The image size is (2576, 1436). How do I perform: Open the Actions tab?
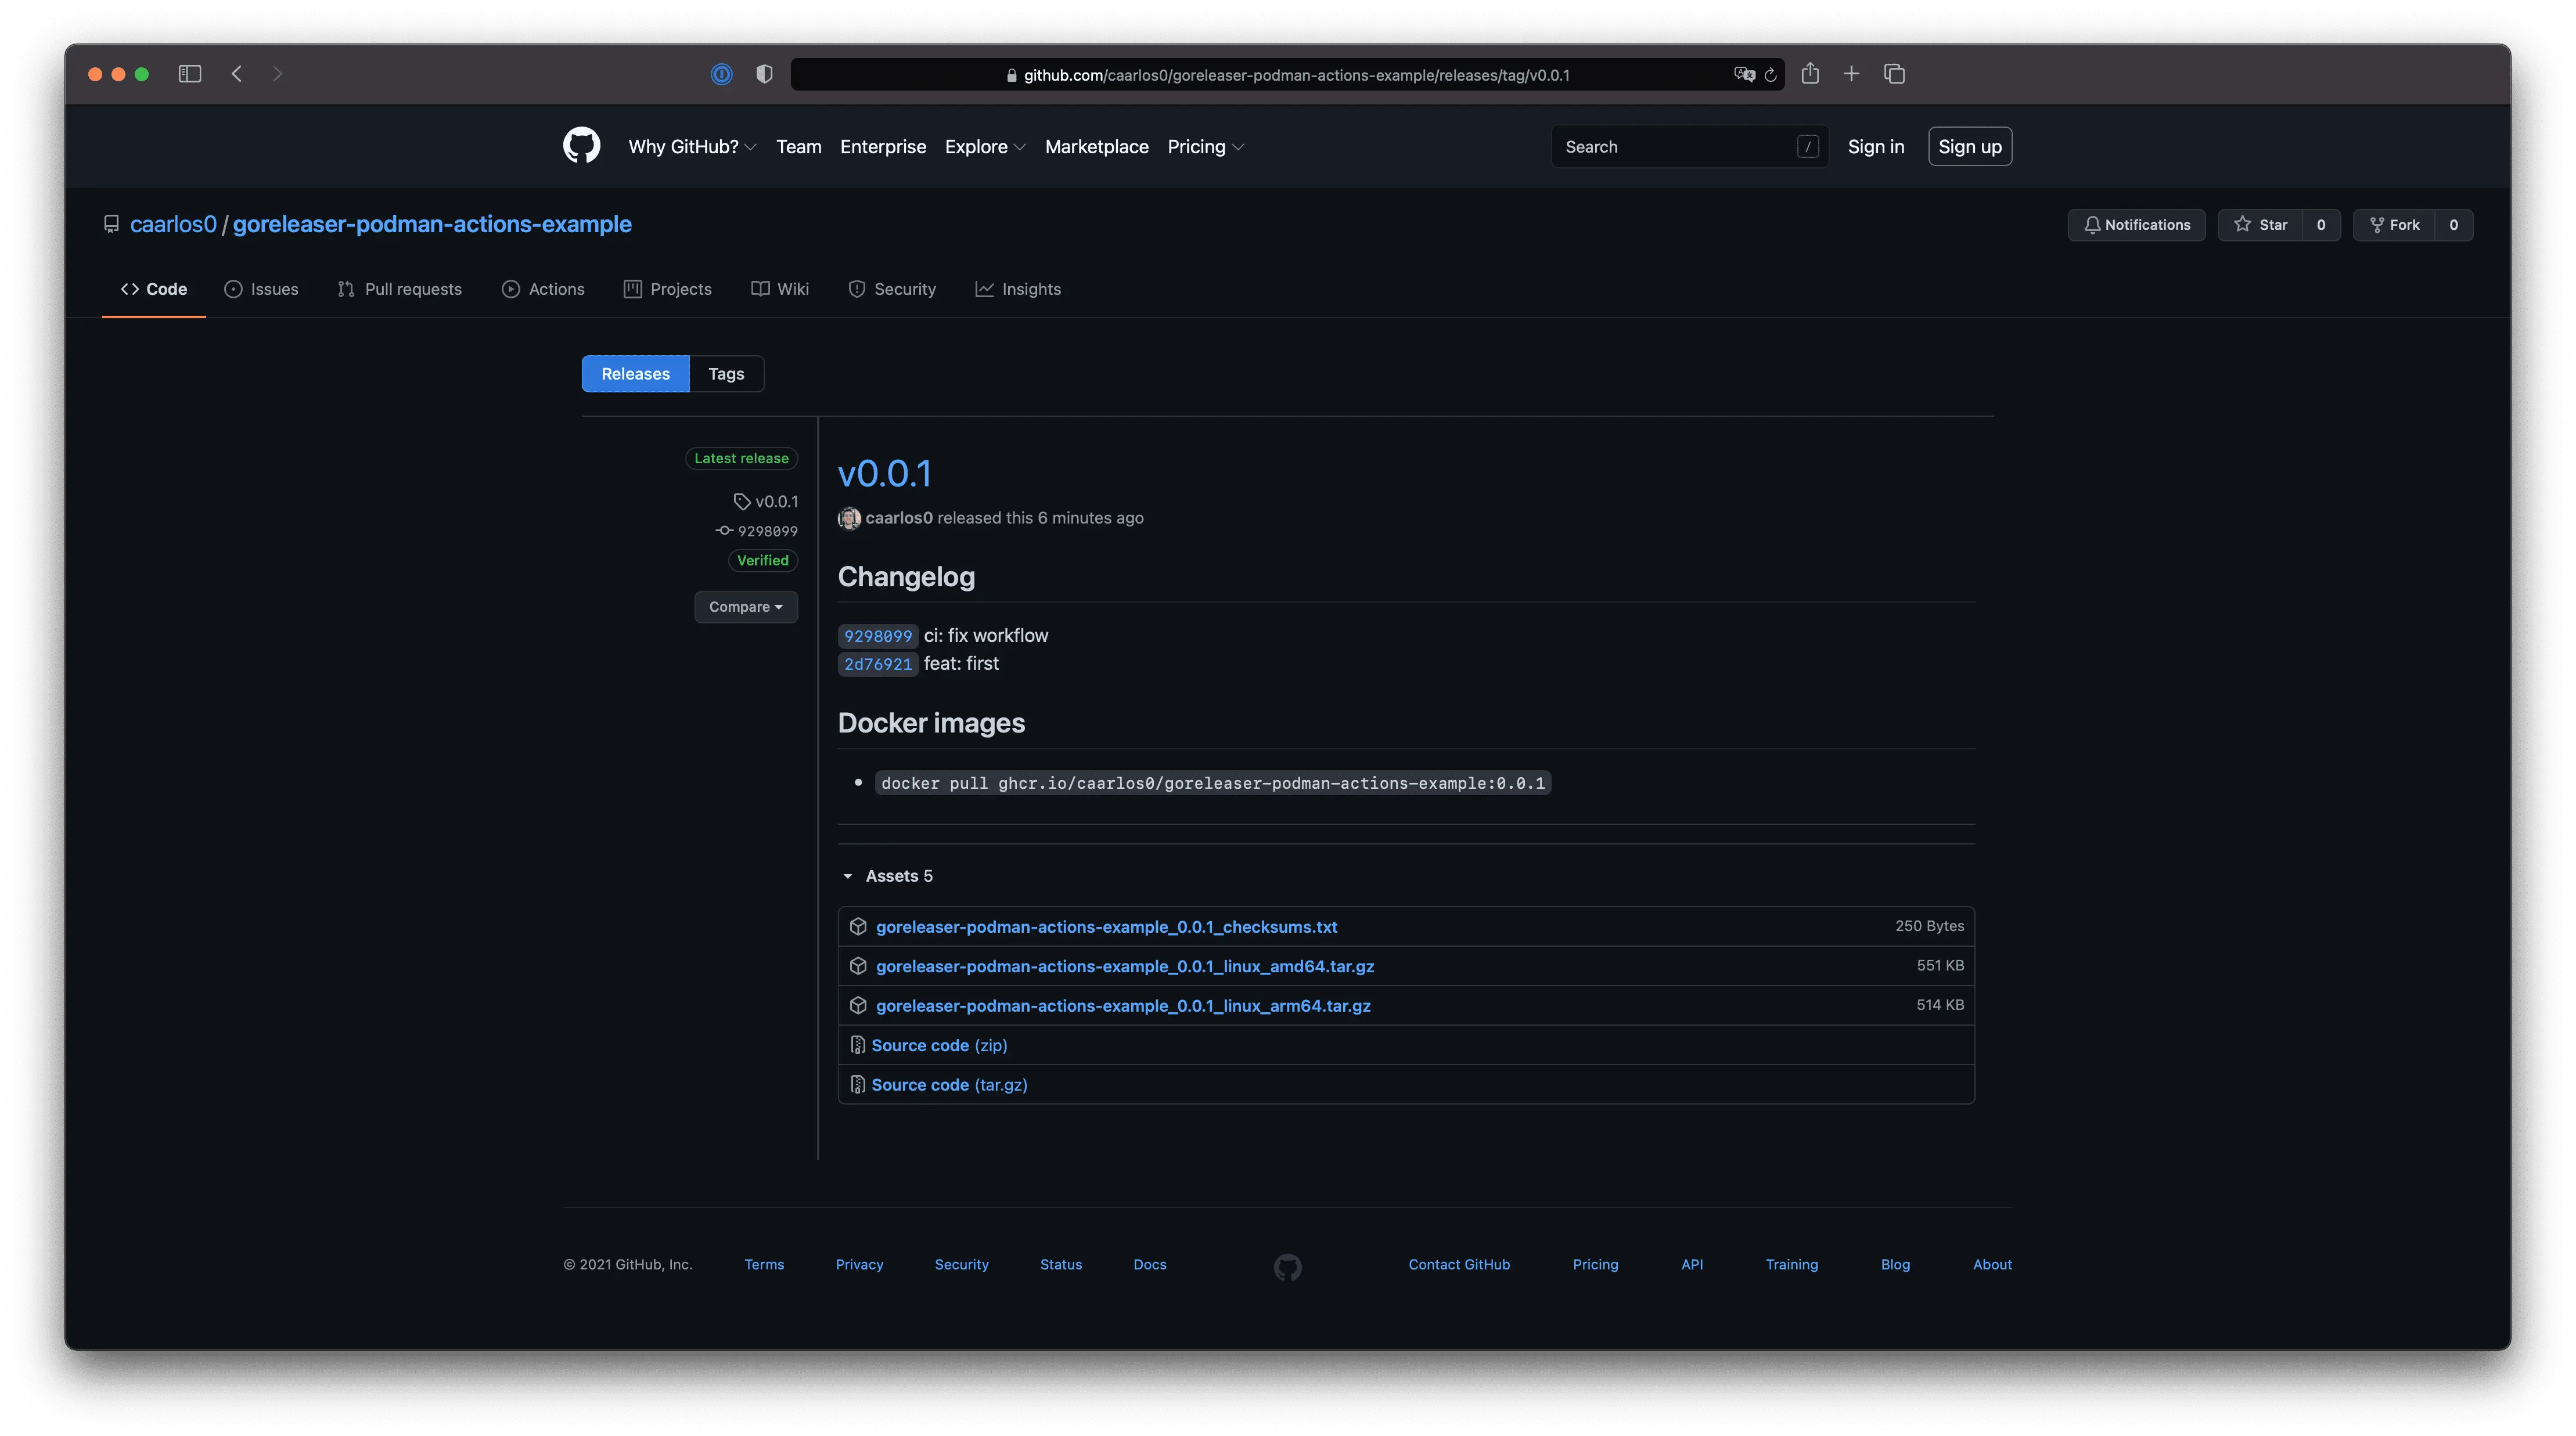[x=543, y=289]
